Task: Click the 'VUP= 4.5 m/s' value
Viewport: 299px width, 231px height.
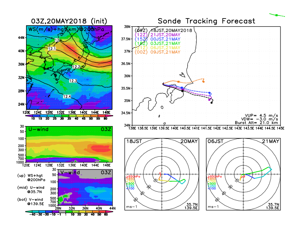Action: coord(261,115)
